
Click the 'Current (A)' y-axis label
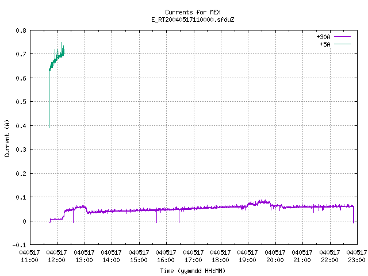(x=7, y=139)
